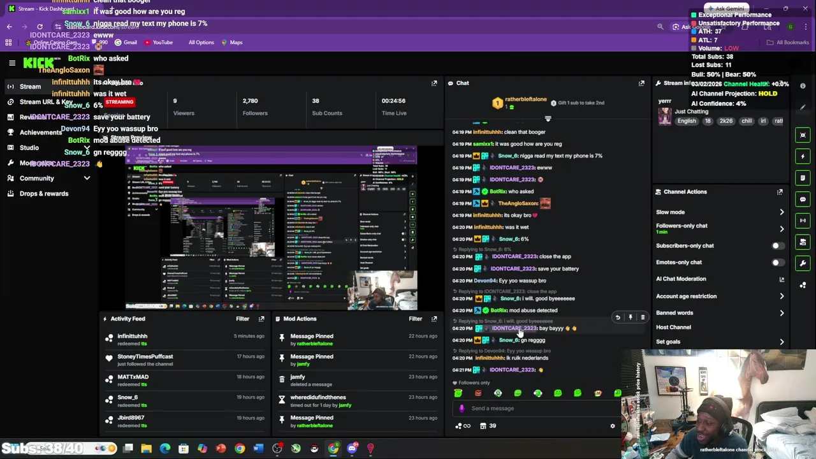Click the screen focus icon in right rail
The width and height of the screenshot is (816, 459).
803,135
